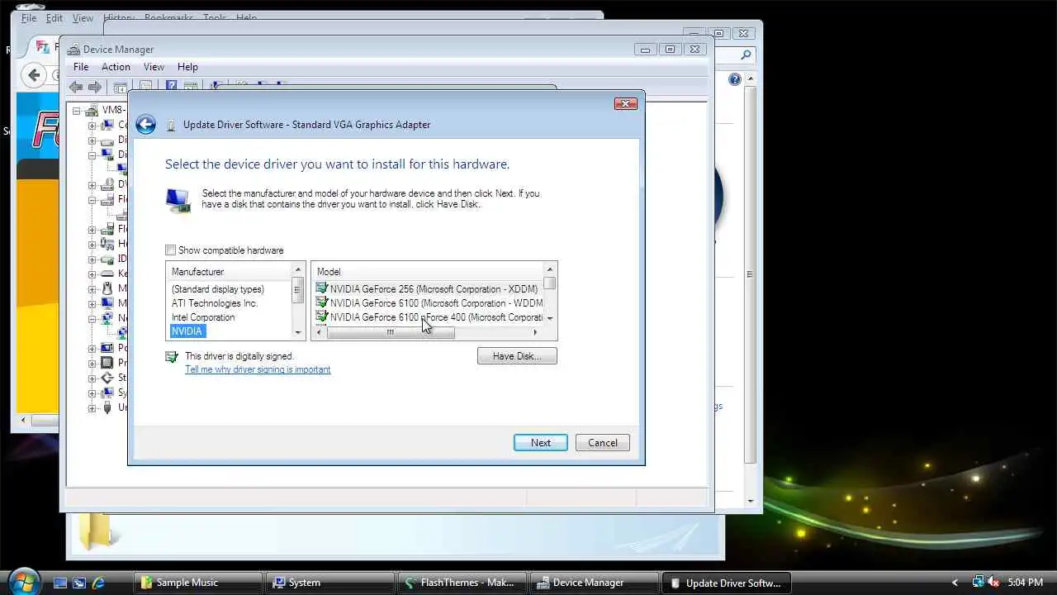The width and height of the screenshot is (1057, 595).
Task: Click the Cancel button
Action: pos(603,443)
